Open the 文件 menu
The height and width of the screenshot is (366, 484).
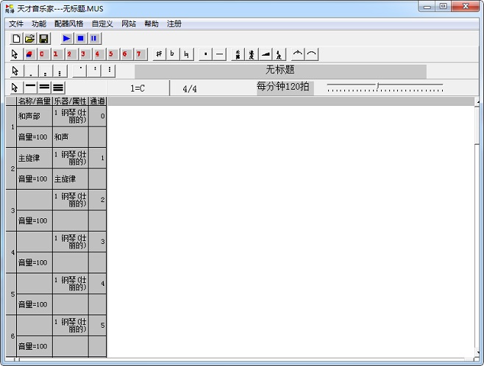coord(16,24)
